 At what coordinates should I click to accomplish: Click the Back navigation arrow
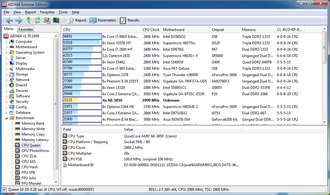(x=9, y=20)
